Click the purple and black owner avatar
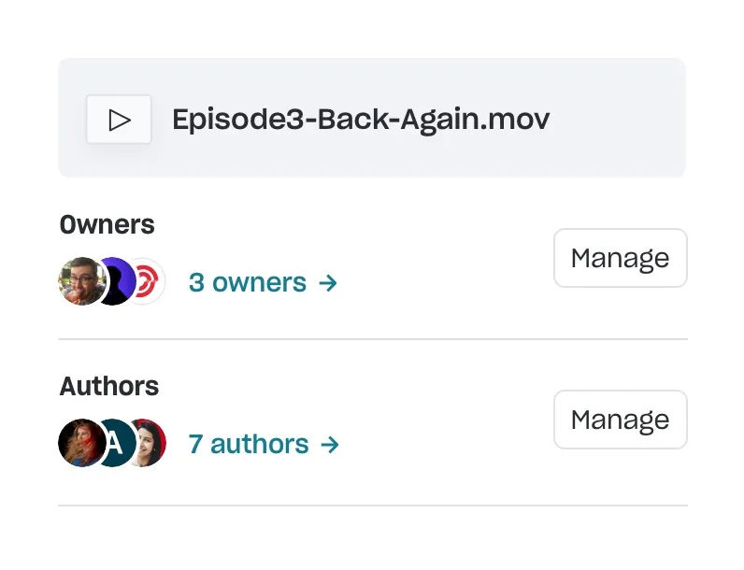 point(115,281)
